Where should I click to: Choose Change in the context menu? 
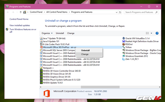click(89, 54)
